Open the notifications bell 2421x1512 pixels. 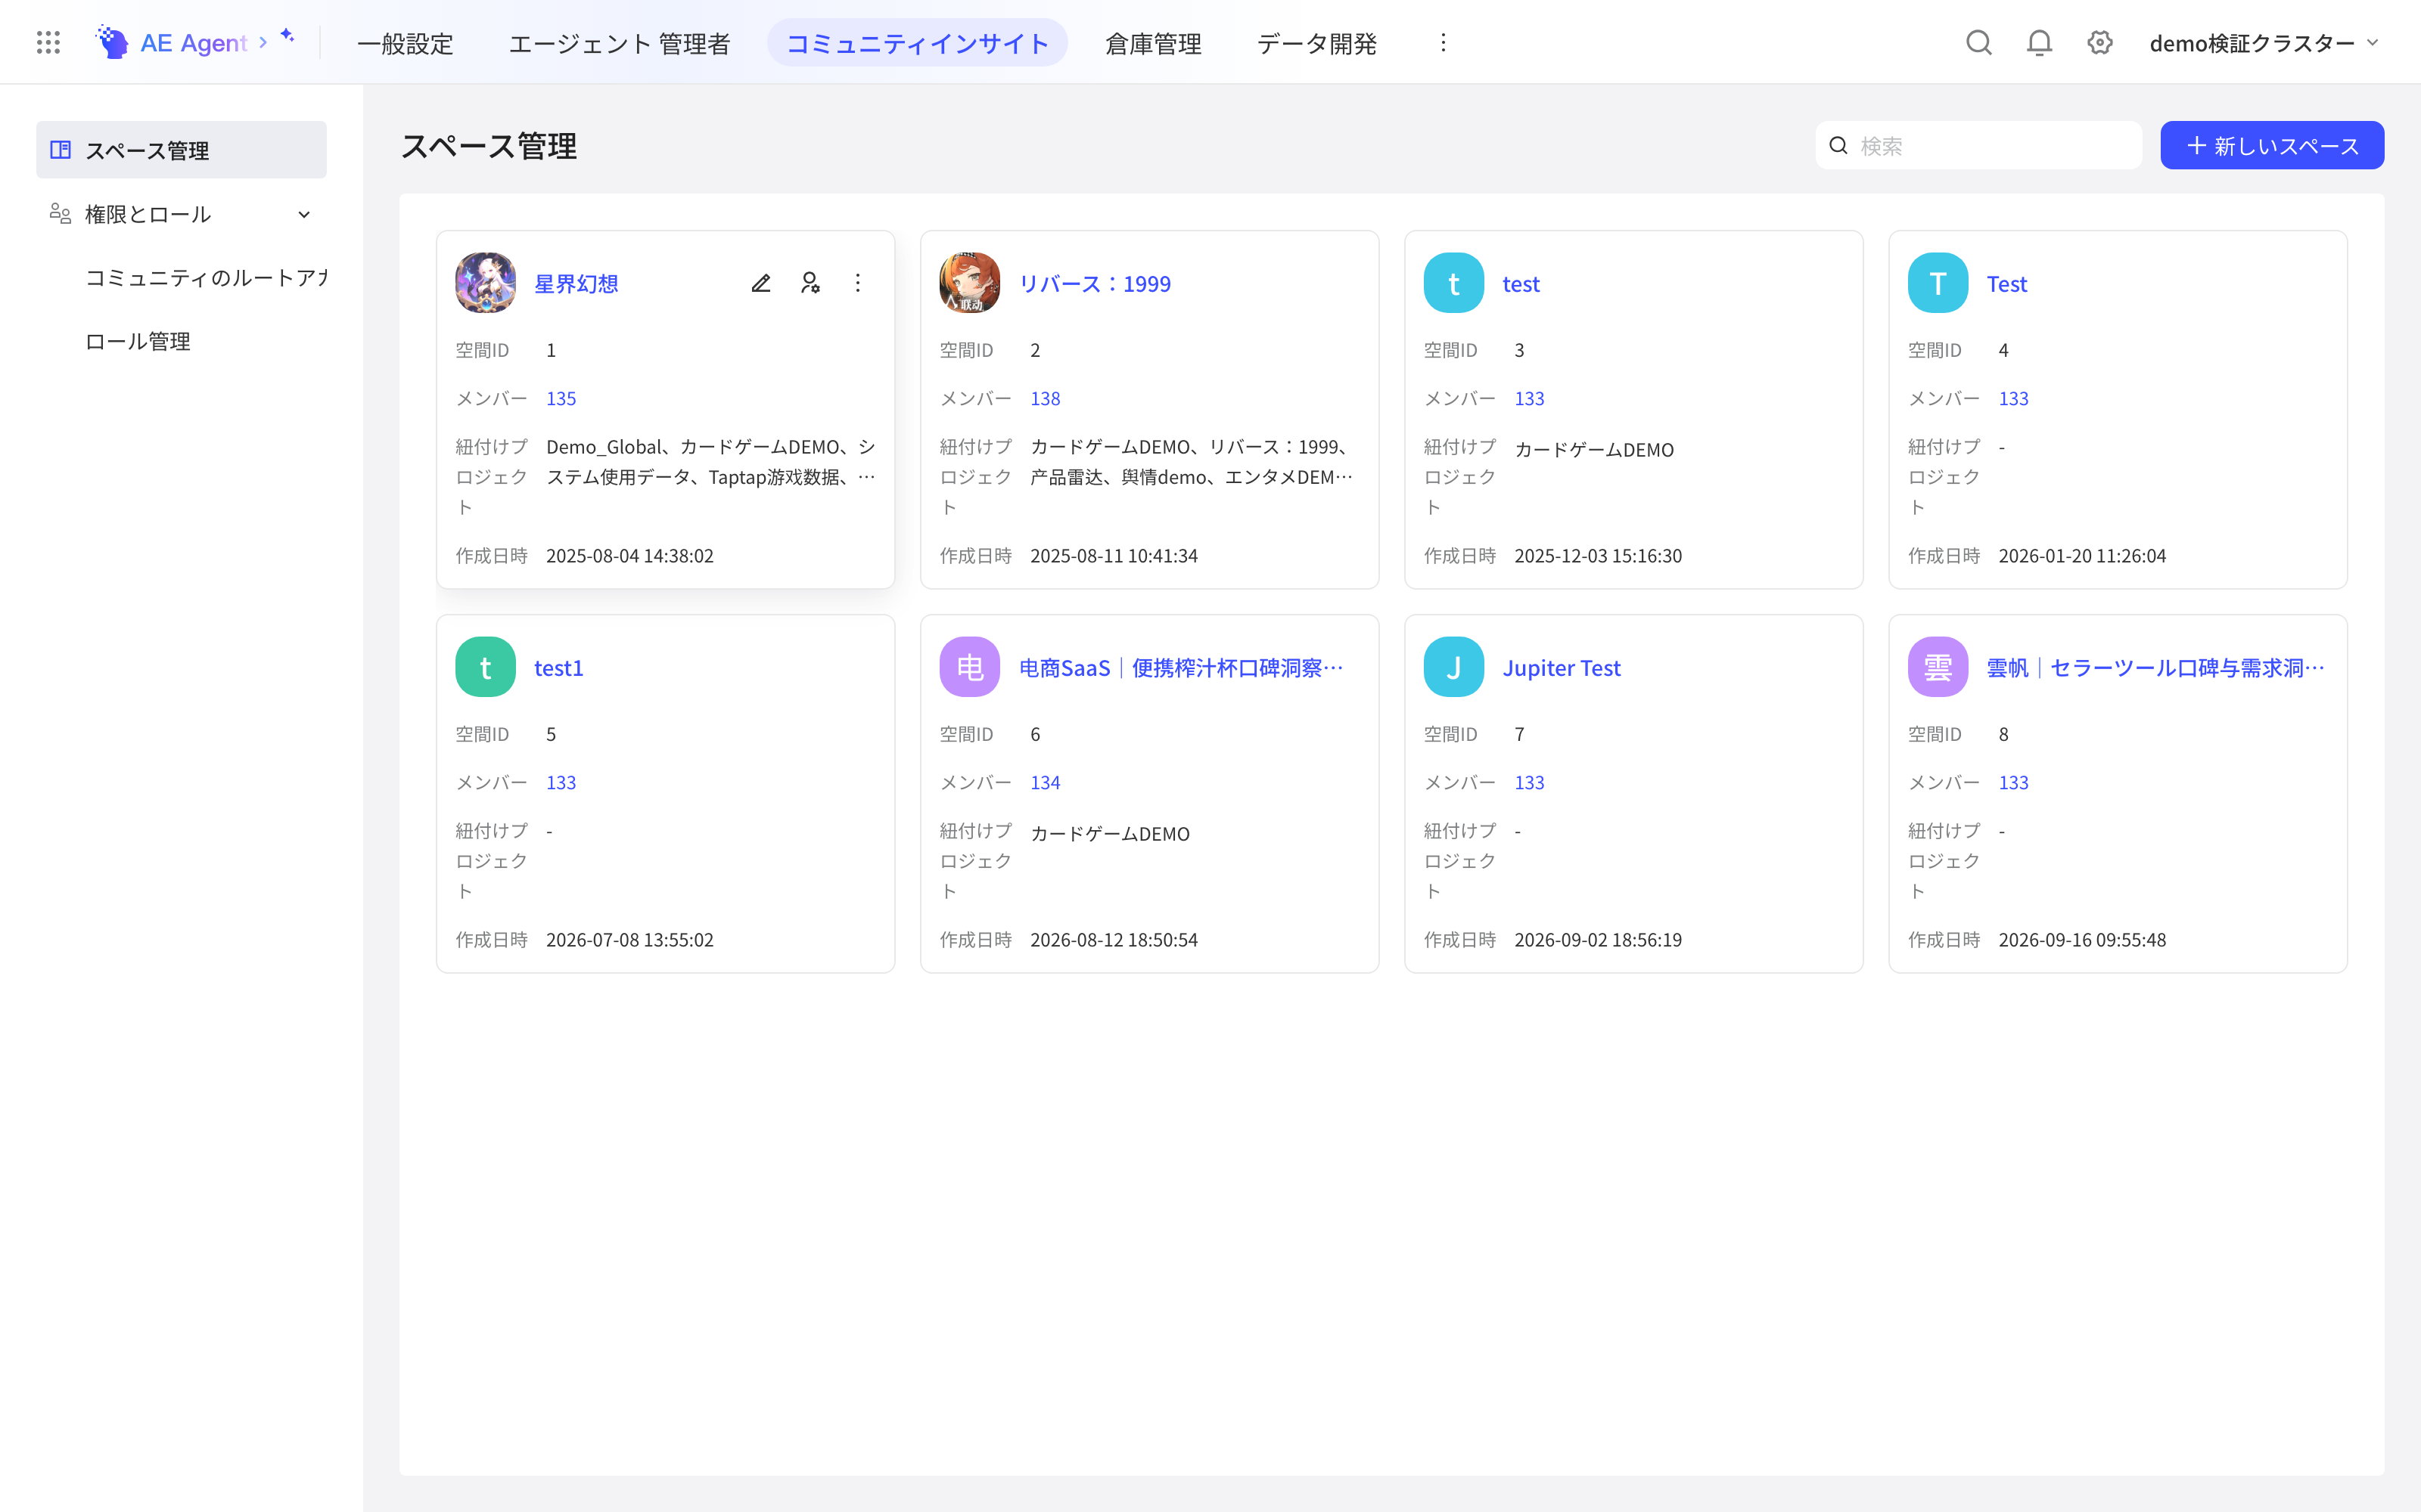click(2039, 42)
